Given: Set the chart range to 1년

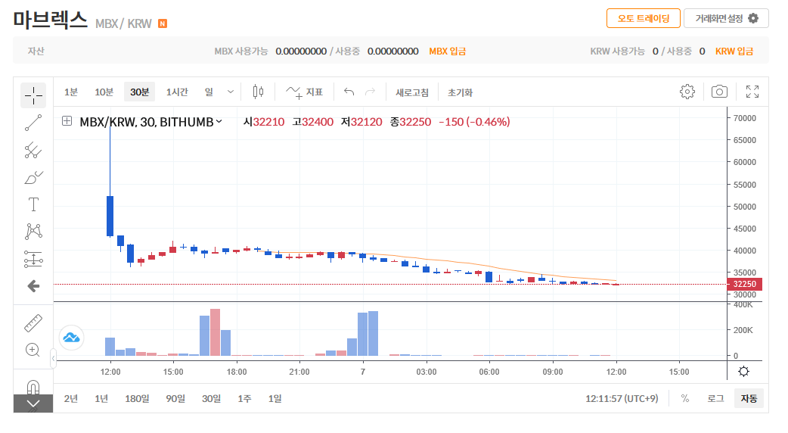Looking at the screenshot, I should tap(101, 398).
